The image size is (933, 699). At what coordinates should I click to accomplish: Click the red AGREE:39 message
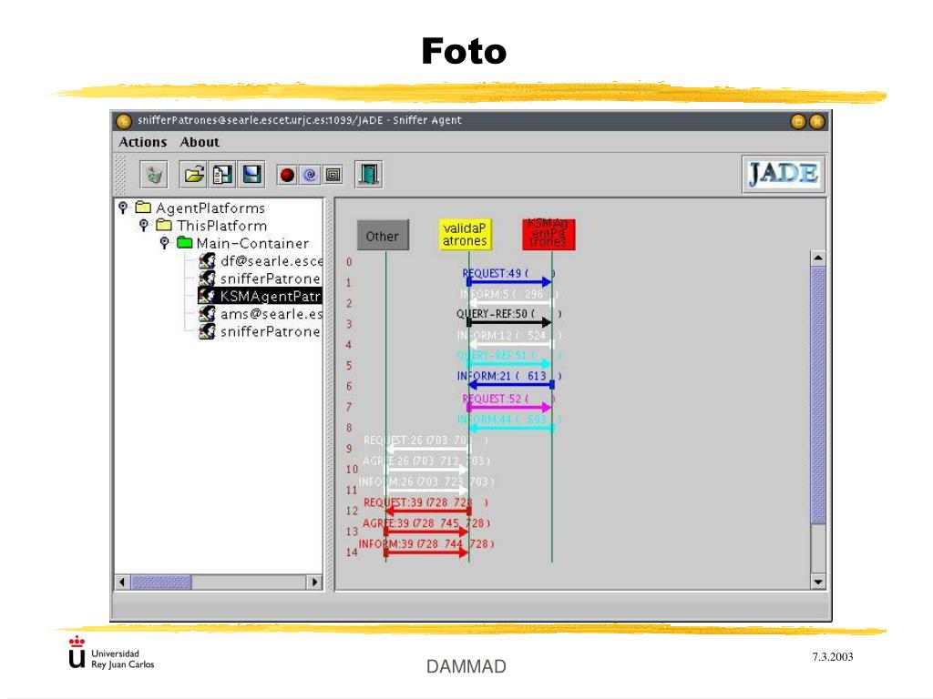click(427, 532)
